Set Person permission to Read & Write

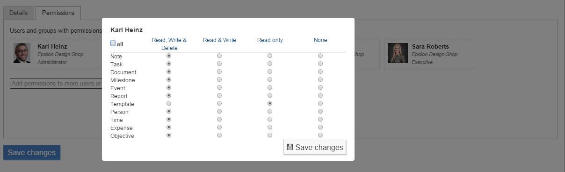pyautogui.click(x=219, y=111)
